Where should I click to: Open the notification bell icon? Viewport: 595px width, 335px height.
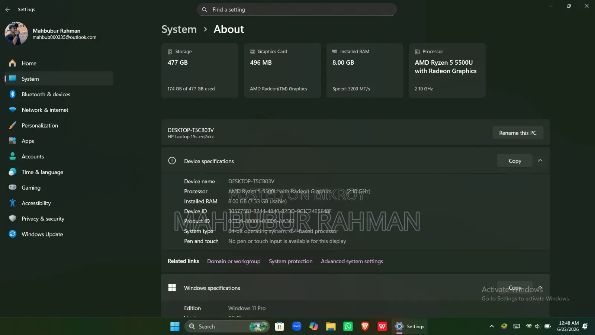pyautogui.click(x=585, y=326)
